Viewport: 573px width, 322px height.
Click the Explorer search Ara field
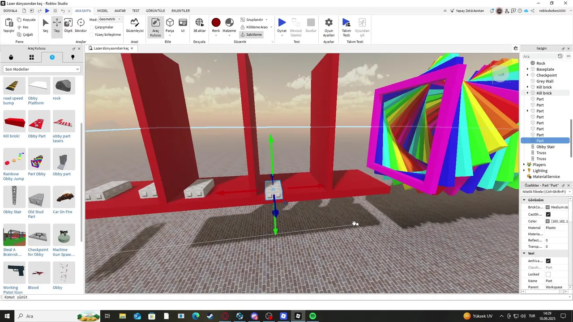point(539,56)
